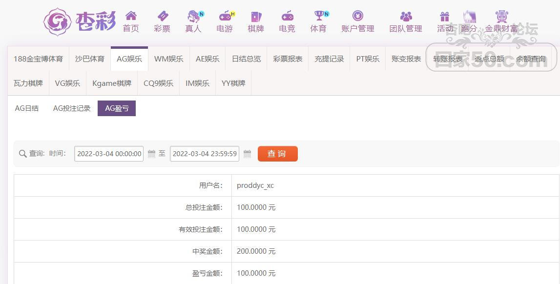The width and height of the screenshot is (560, 284).
Task: Open the 跑分 icon
Action: tap(470, 17)
